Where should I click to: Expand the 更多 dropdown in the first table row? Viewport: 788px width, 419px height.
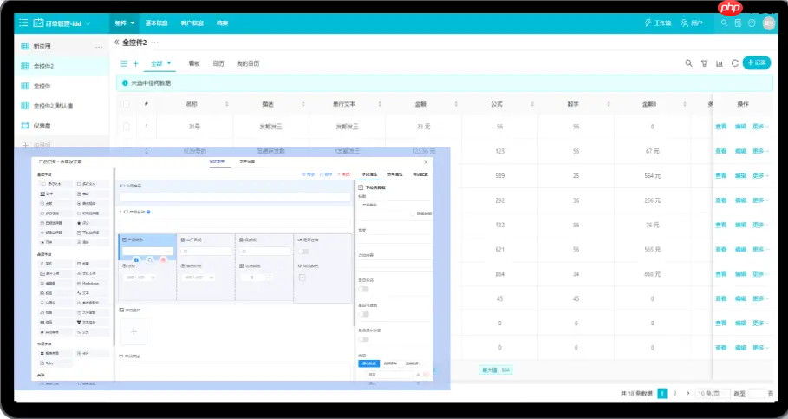[760, 127]
